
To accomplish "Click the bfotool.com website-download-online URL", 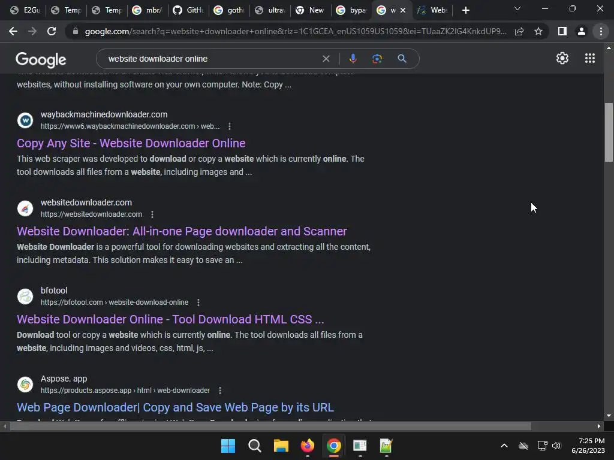I will 115,302.
